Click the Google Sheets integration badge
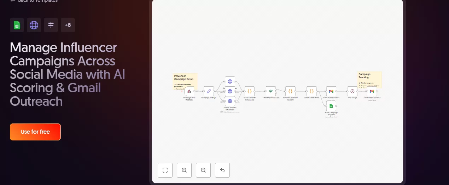The height and width of the screenshot is (185, 449). (x=17, y=25)
